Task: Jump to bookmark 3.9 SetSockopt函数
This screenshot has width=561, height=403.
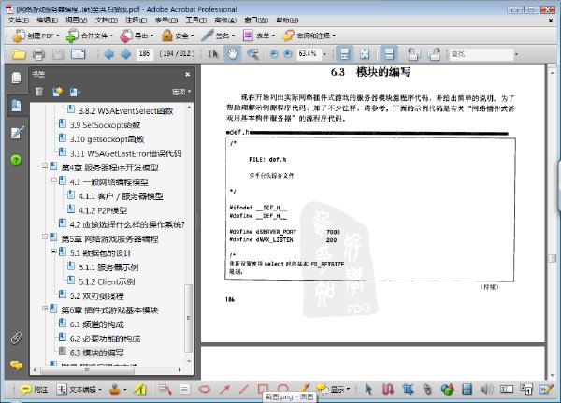Action: click(105, 125)
